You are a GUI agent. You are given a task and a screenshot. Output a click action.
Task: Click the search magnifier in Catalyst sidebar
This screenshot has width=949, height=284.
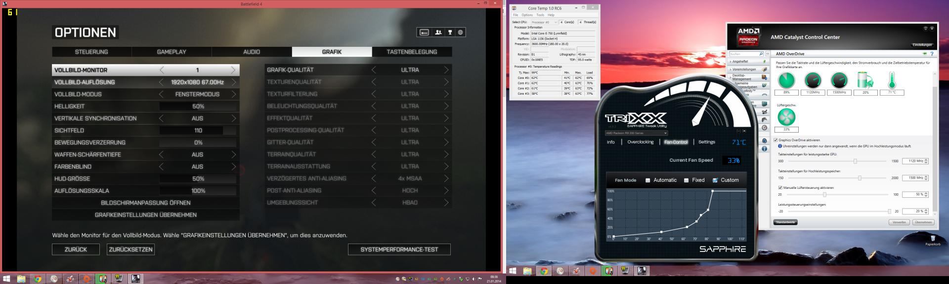point(761,54)
